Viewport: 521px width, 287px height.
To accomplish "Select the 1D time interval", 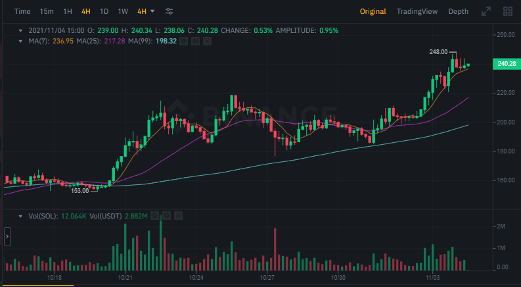I will click(x=104, y=12).
